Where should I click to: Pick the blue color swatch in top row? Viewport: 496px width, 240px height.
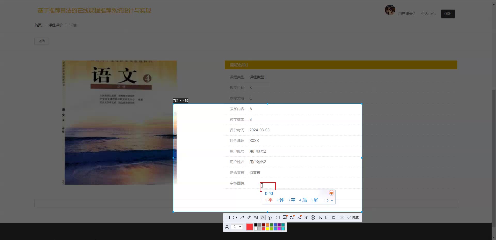(x=275, y=225)
